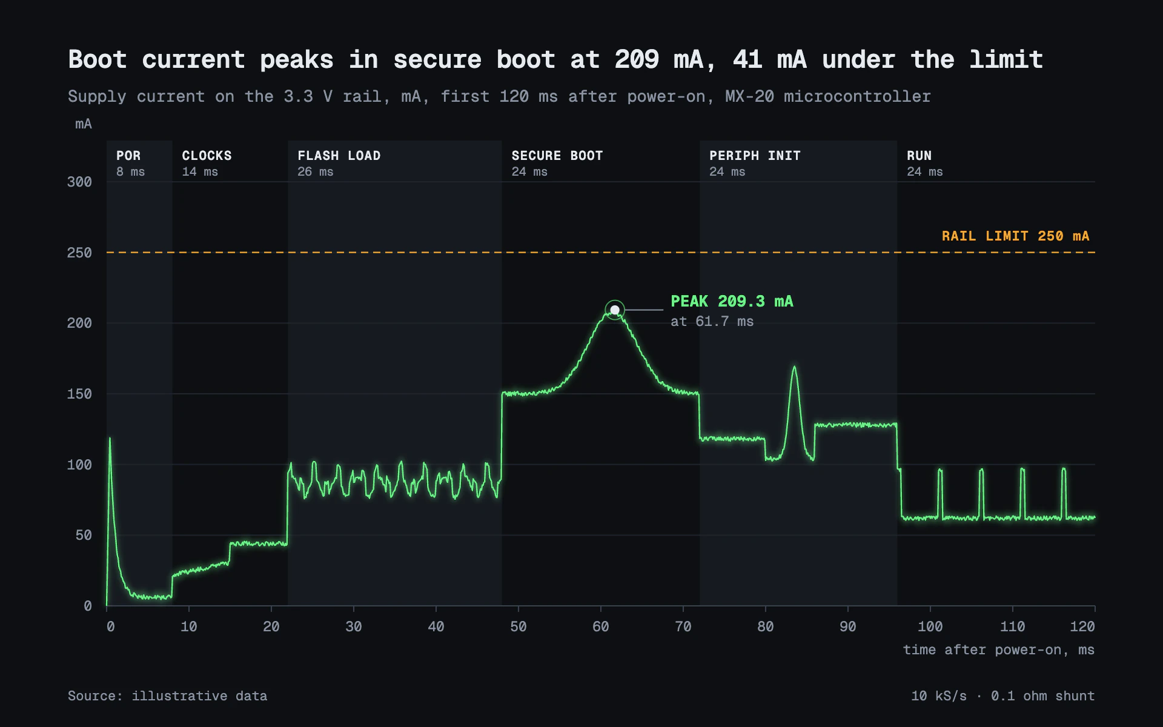Click the '24 ms' duration under PERIPH INIT
Viewport: 1163px width, 727px height.
[727, 171]
